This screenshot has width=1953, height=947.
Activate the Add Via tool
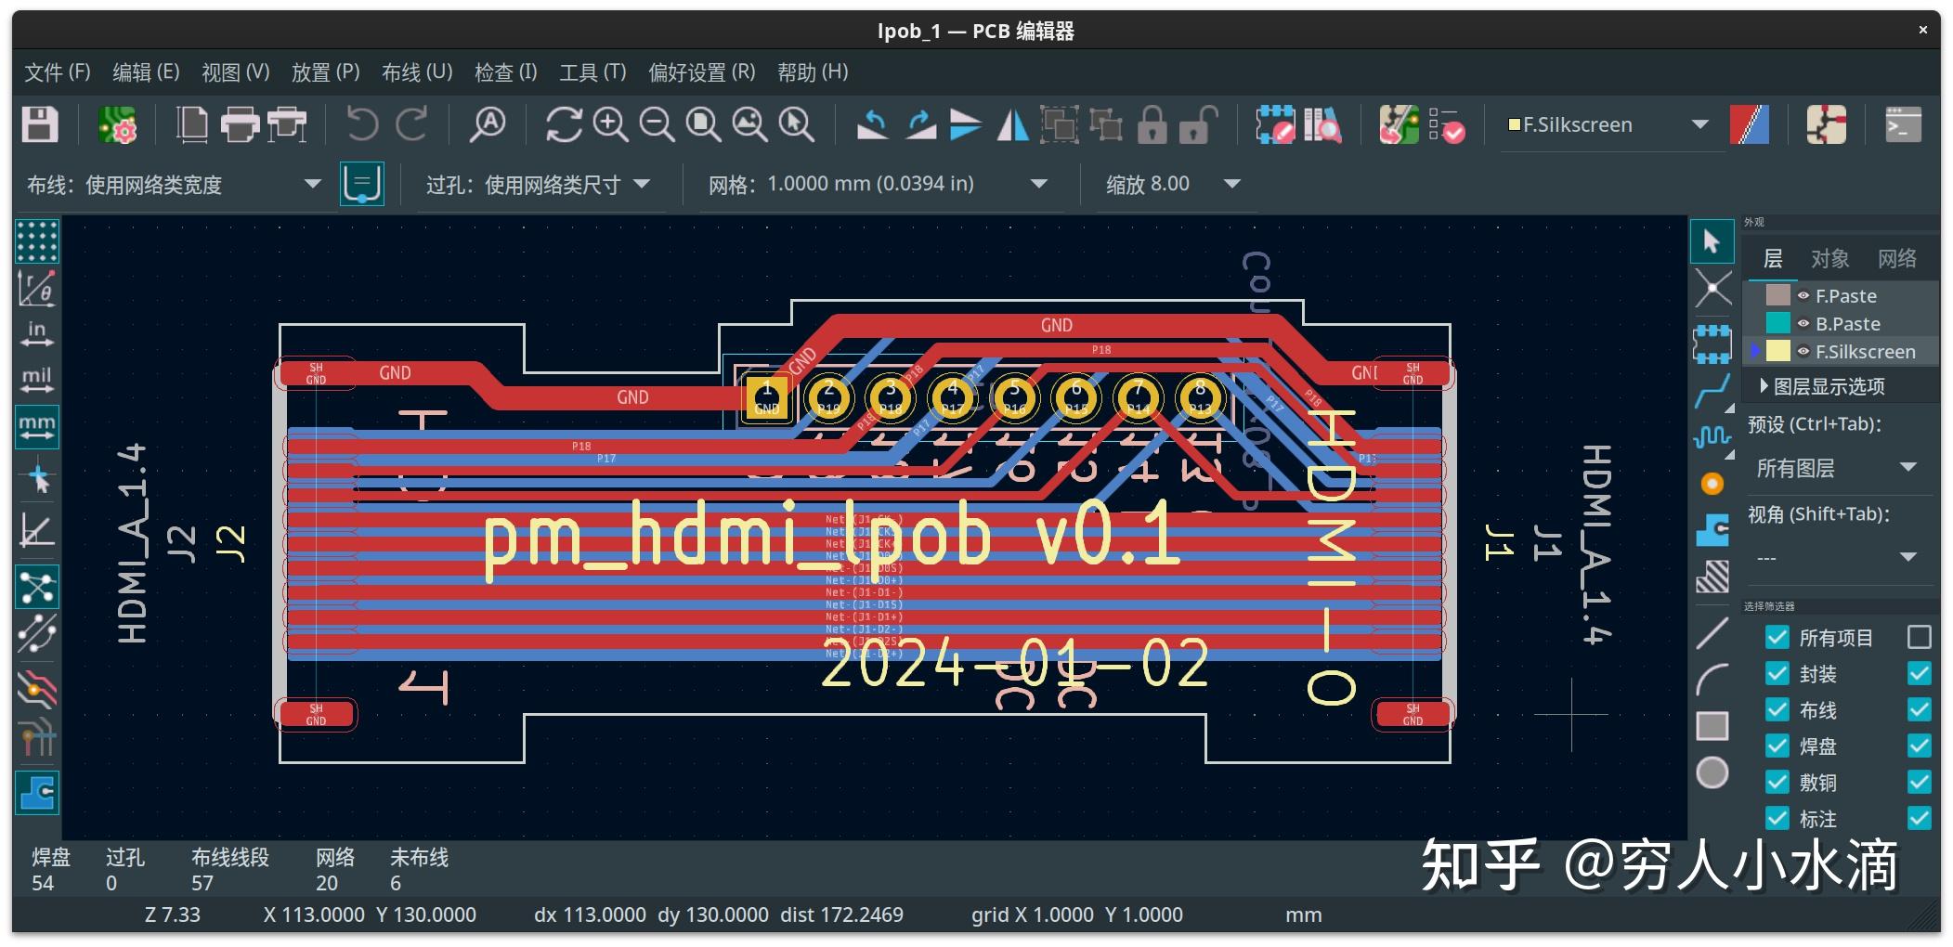click(x=1713, y=483)
